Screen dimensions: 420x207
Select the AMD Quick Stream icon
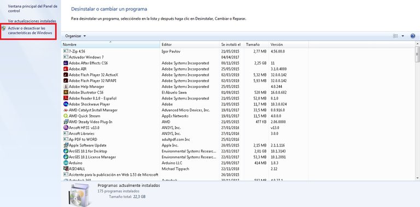66,116
